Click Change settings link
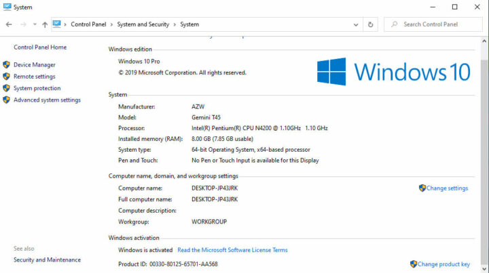 [x=447, y=188]
